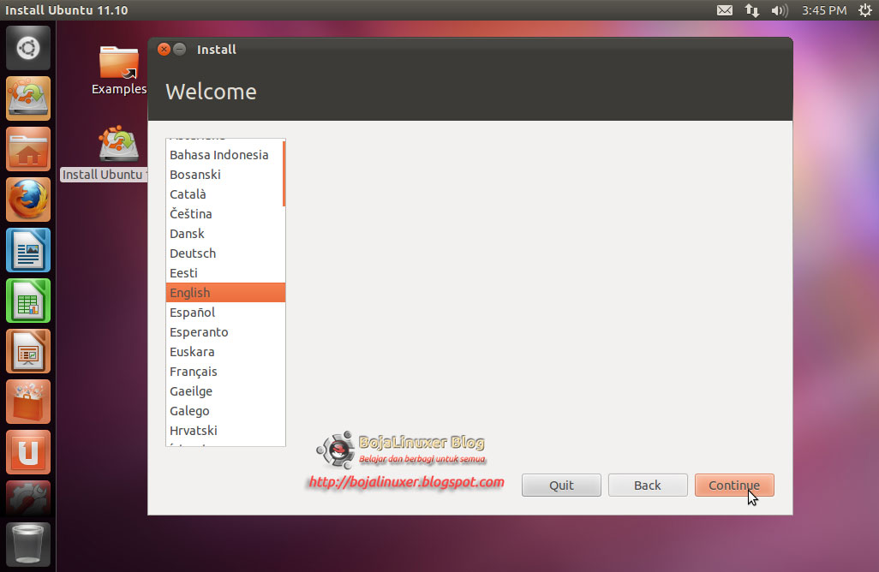Minimize the Install window
Screen dimensions: 879x572
(x=179, y=50)
